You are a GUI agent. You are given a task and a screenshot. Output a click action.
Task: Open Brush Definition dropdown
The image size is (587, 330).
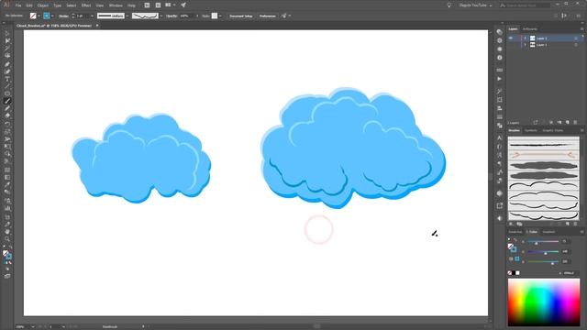(161, 16)
